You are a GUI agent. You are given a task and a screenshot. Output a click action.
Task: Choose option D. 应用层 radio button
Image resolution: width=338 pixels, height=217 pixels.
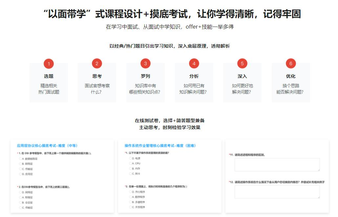tap(20, 174)
